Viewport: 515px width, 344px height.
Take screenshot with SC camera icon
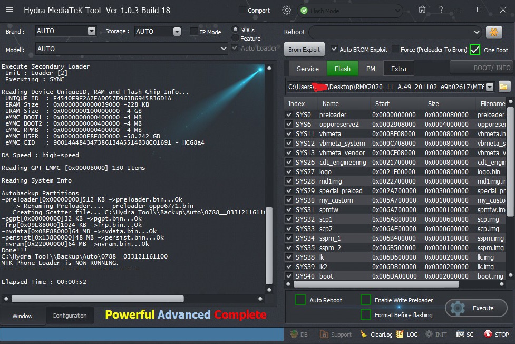pyautogui.click(x=465, y=335)
